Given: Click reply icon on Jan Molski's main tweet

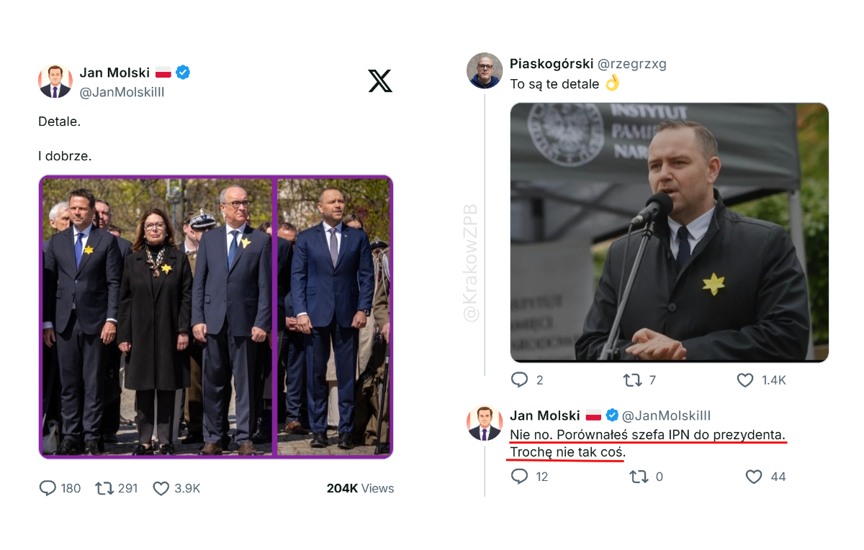Looking at the screenshot, I should point(48,488).
